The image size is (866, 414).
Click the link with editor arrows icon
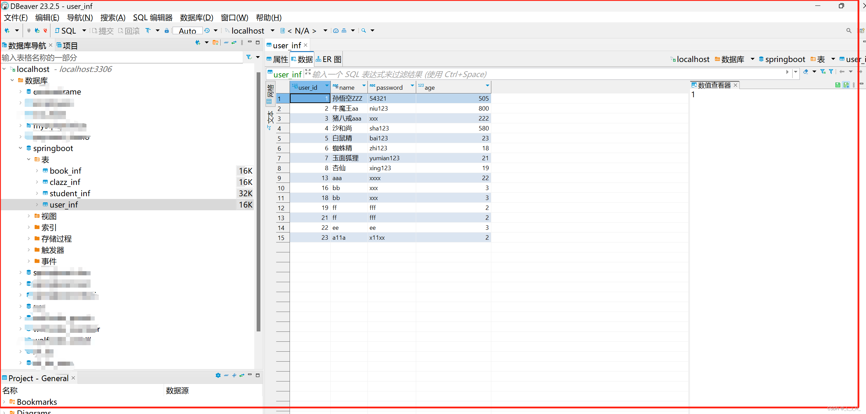(234, 43)
